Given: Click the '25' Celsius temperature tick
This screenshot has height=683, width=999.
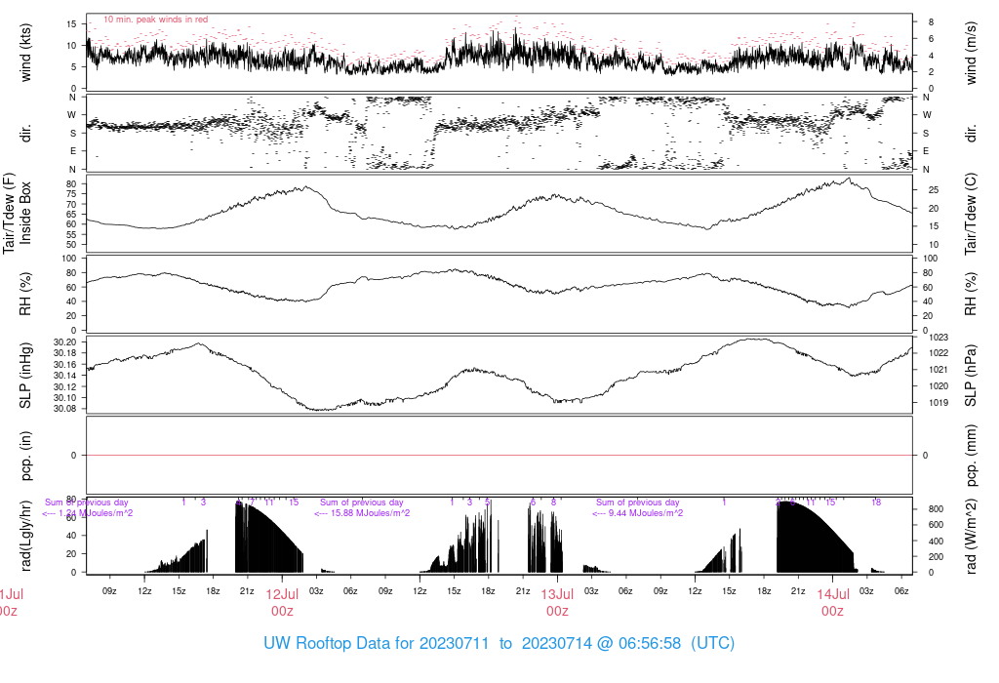Looking at the screenshot, I should [x=934, y=190].
